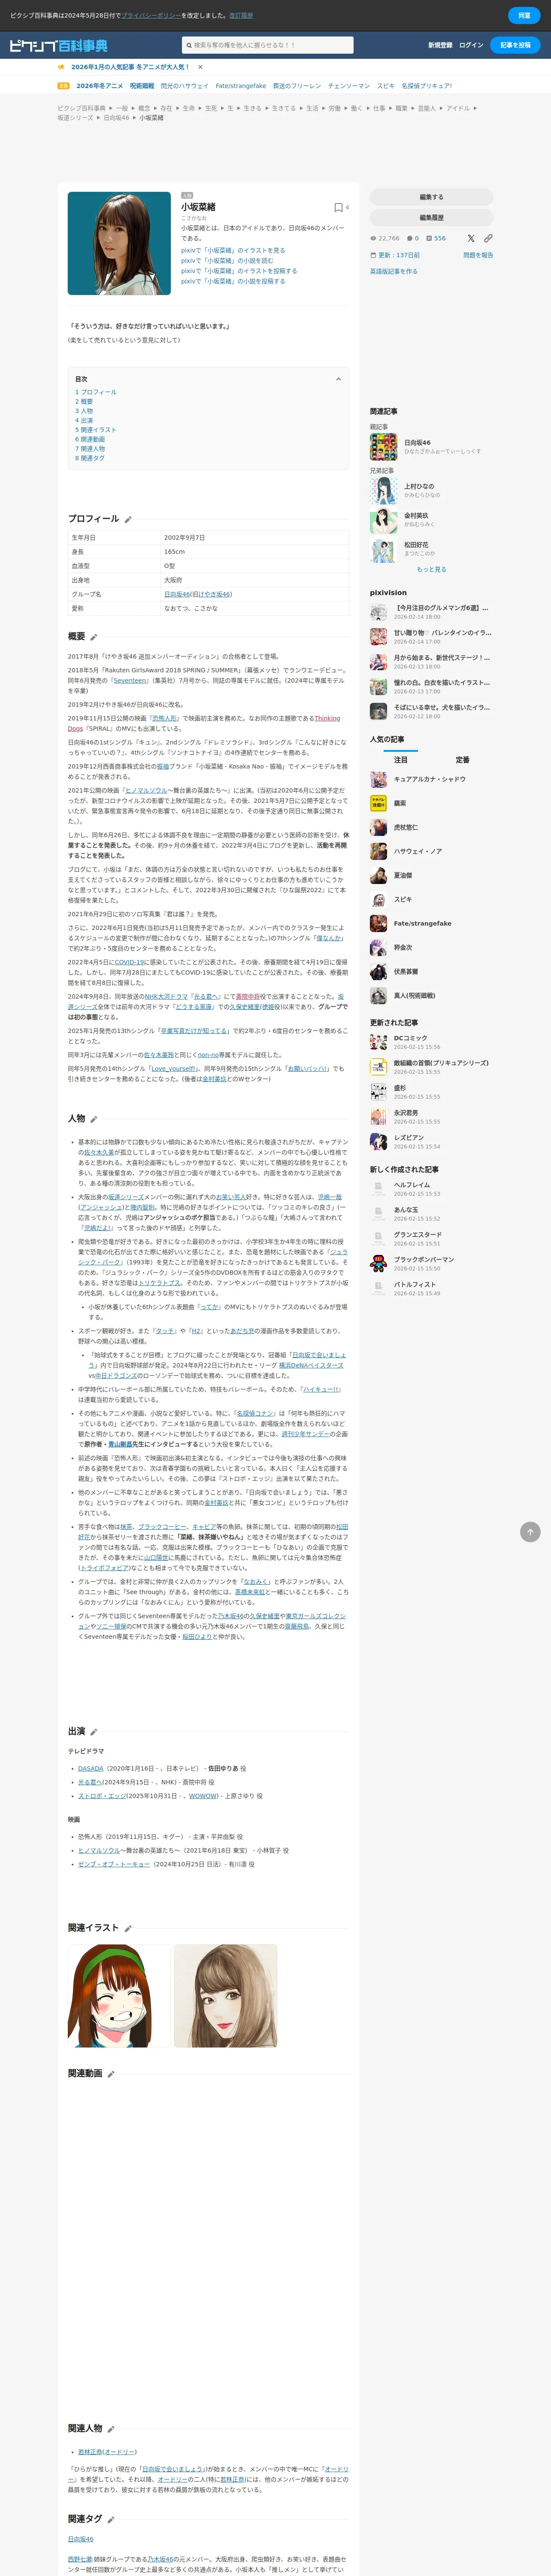Bookmark the 小坂菜緒 article
Image resolution: width=551 pixels, height=2576 pixels.
point(338,207)
